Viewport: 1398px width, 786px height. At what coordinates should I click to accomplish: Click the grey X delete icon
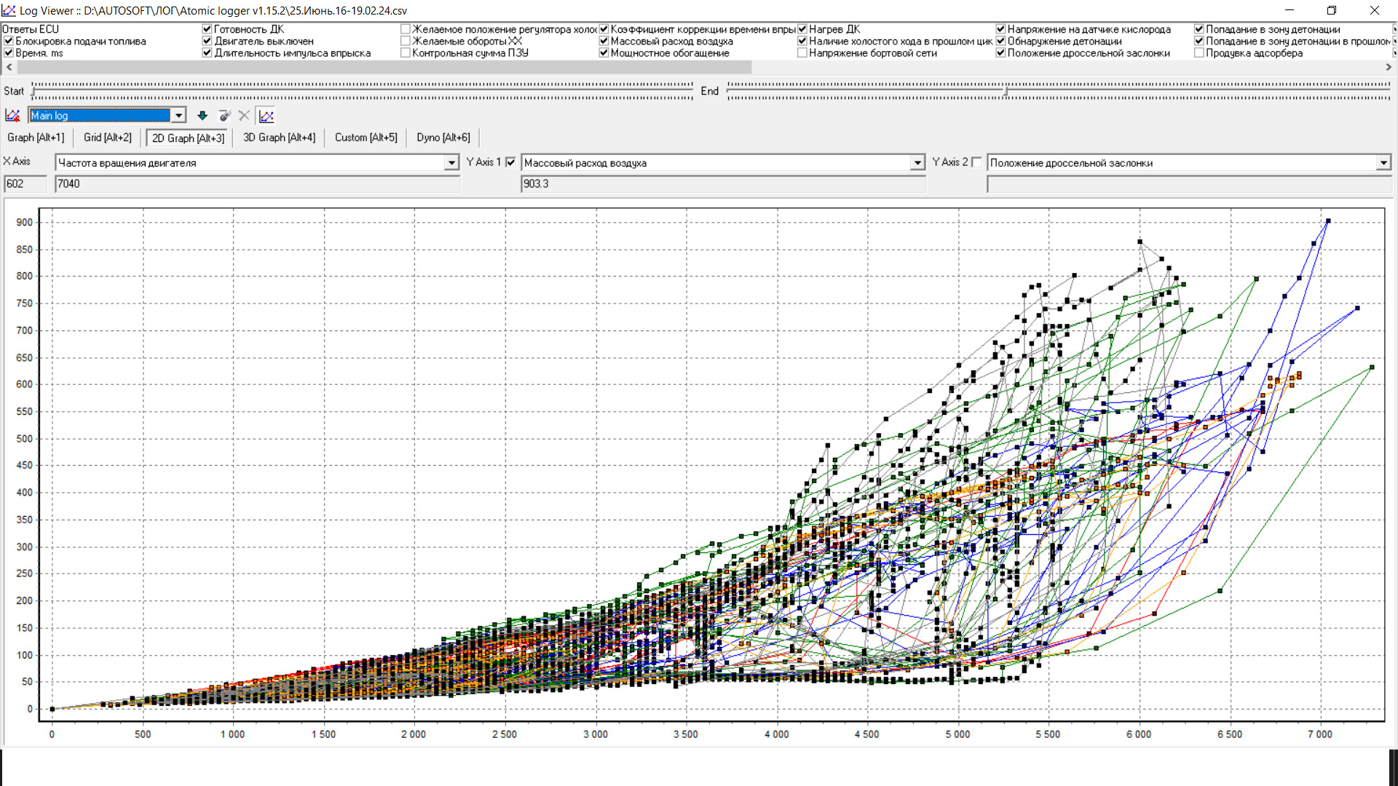click(x=244, y=116)
